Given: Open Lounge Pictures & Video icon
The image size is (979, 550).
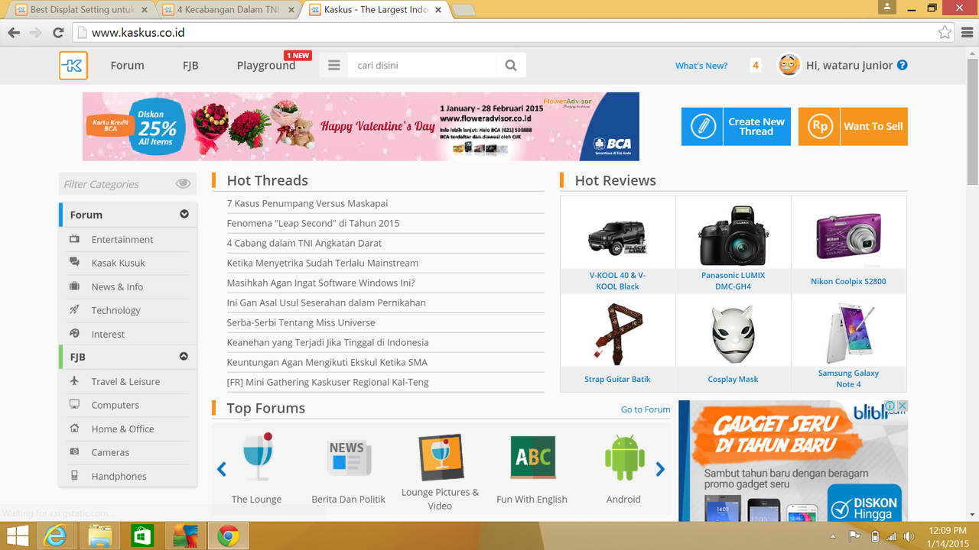Looking at the screenshot, I should tap(441, 458).
